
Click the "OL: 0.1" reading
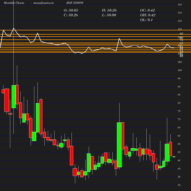pos(146,20)
